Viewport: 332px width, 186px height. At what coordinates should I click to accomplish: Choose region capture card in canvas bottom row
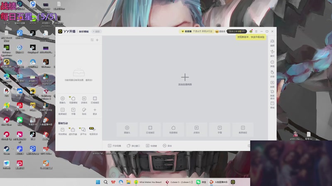(150, 129)
